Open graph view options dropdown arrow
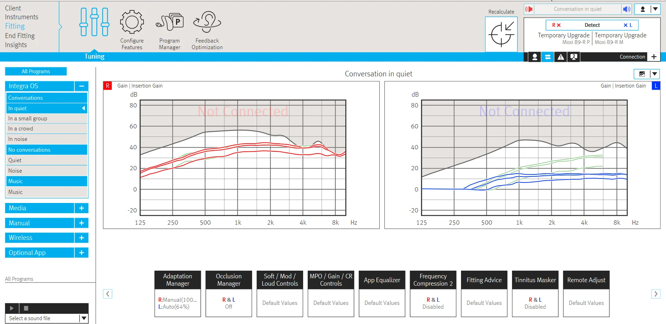 click(655, 74)
